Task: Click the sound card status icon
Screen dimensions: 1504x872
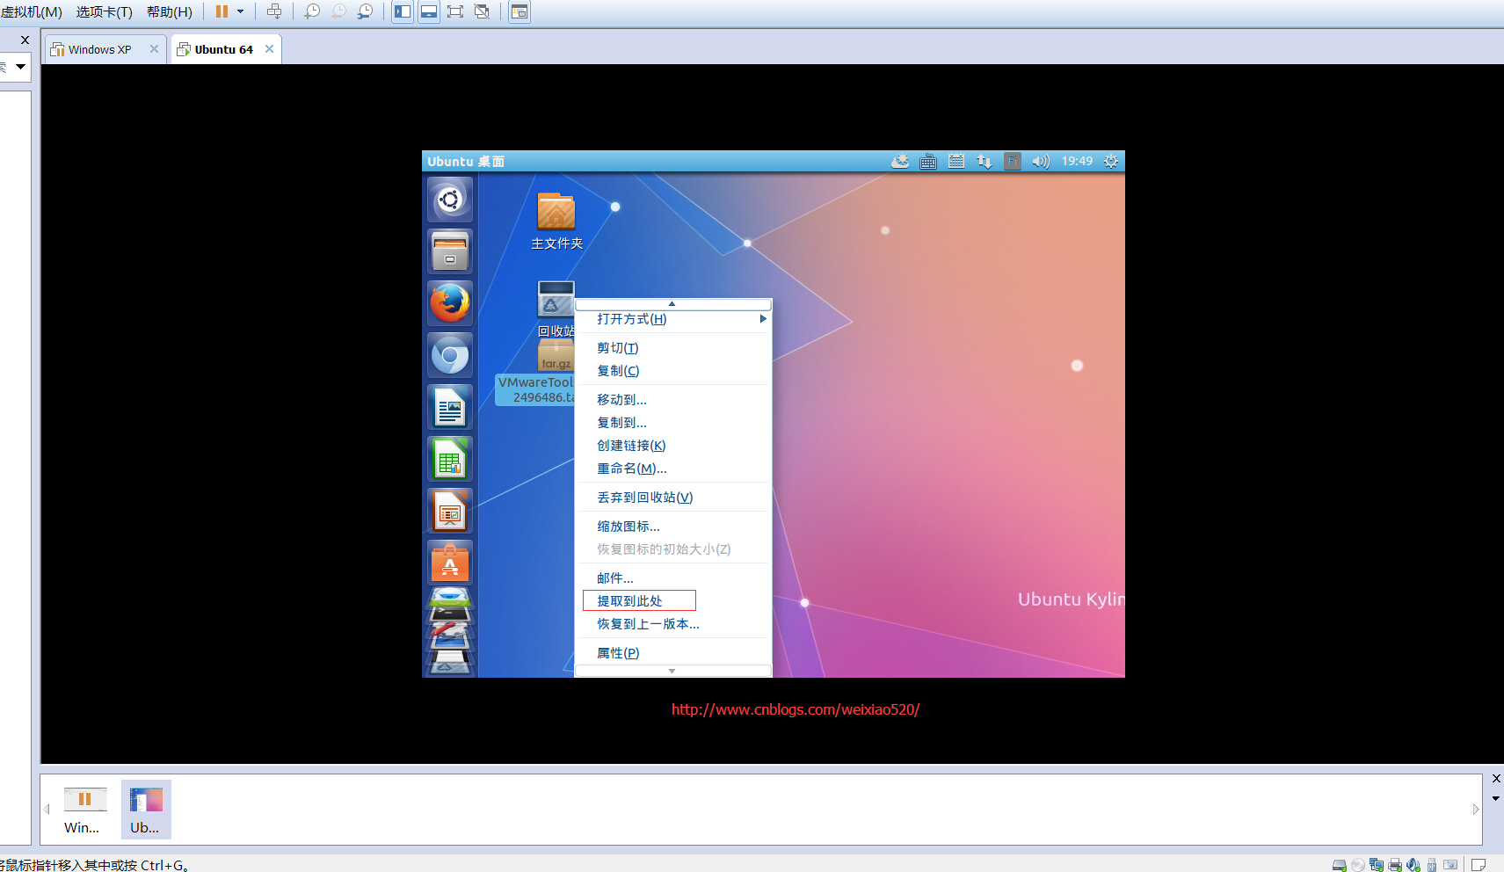Action: tap(1413, 865)
